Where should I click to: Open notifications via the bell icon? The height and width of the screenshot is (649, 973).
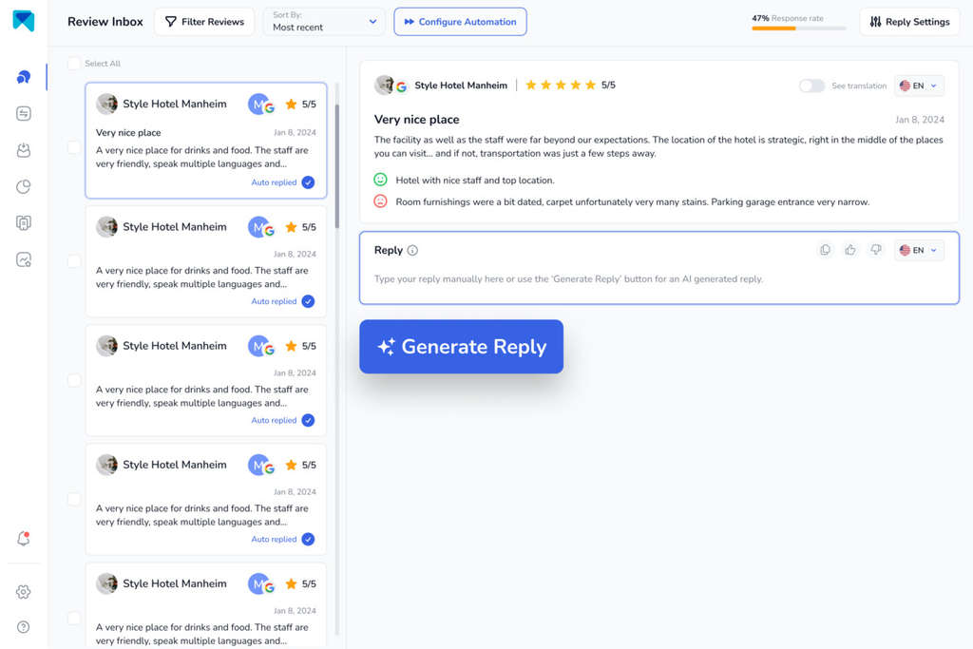(23, 538)
